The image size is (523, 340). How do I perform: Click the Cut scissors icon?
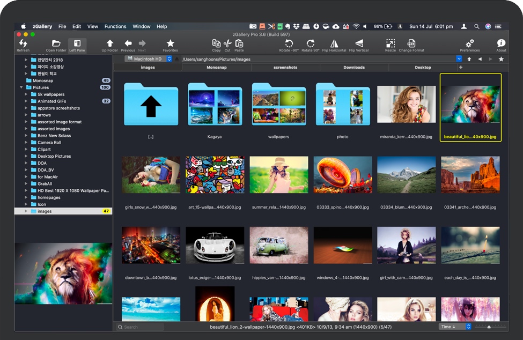pos(227,43)
